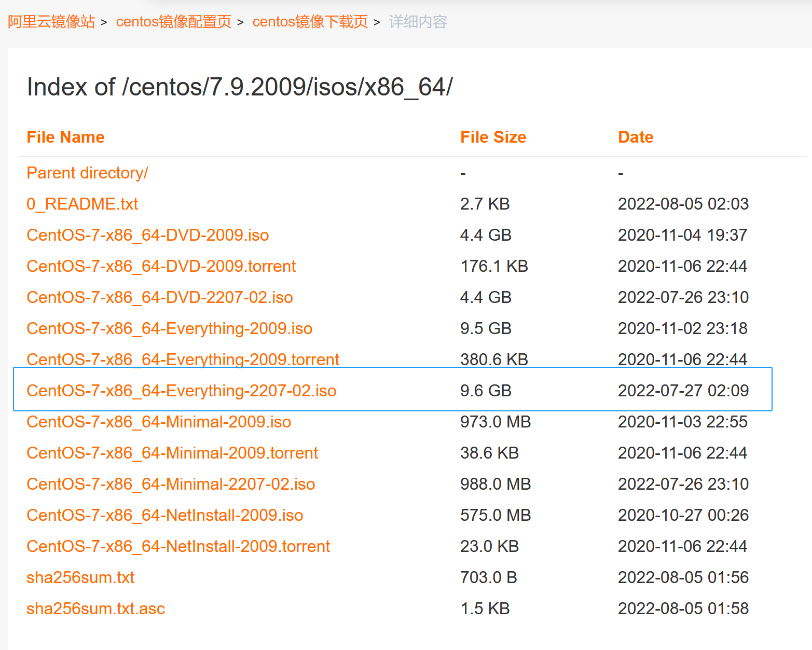This screenshot has height=650, width=812.
Task: Open centos镜像下载页 breadcrumb link
Action: pos(310,22)
